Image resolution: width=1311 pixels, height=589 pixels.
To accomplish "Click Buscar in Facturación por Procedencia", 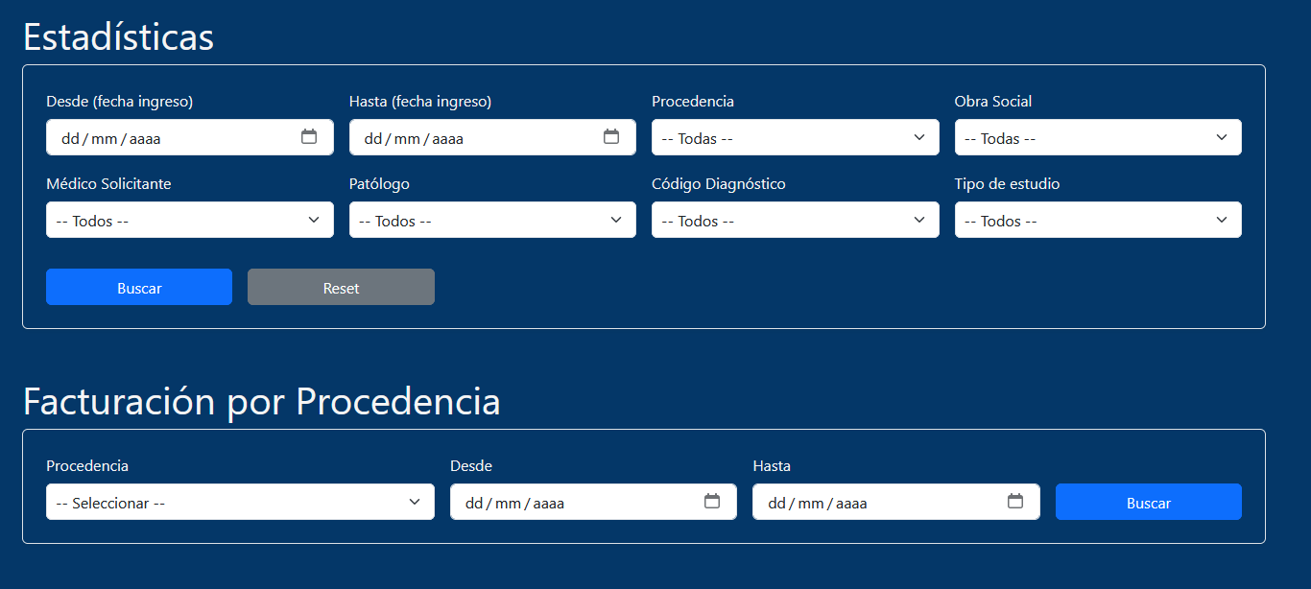I will tap(1148, 502).
